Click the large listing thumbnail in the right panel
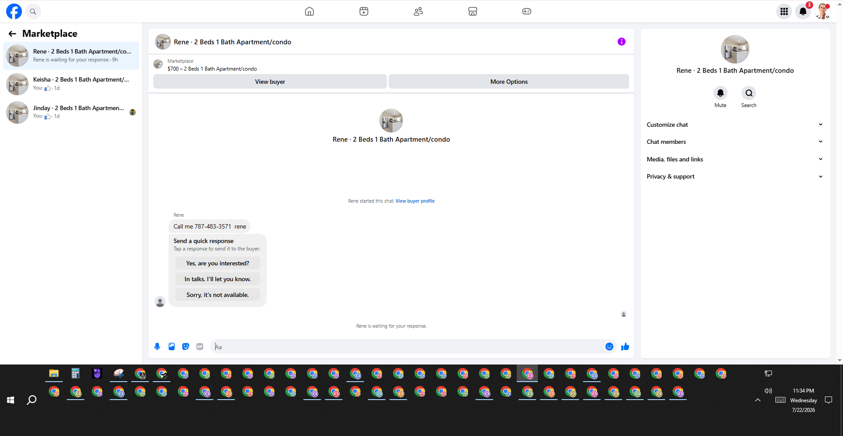This screenshot has width=843, height=436. pos(735,49)
